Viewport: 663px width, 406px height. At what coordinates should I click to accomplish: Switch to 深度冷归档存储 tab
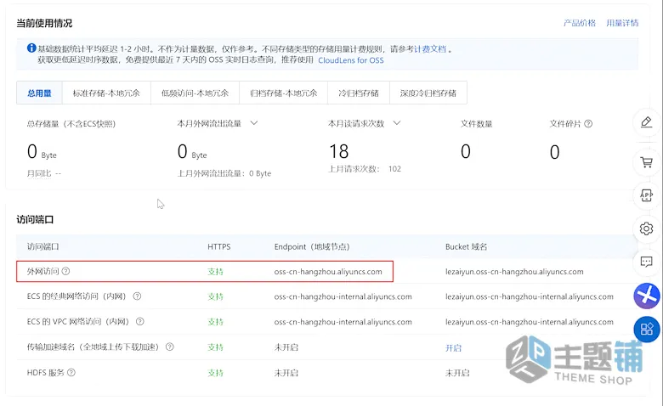click(428, 93)
